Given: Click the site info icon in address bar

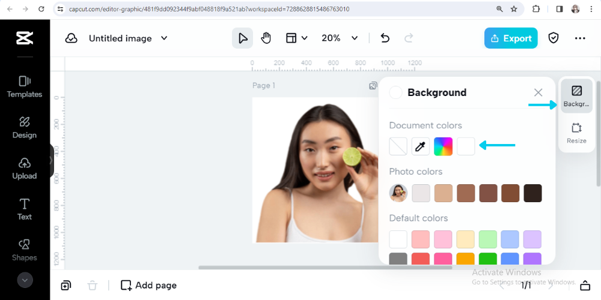Looking at the screenshot, I should pos(59,9).
